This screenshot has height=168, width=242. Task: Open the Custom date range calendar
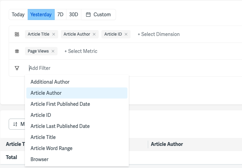(98, 15)
